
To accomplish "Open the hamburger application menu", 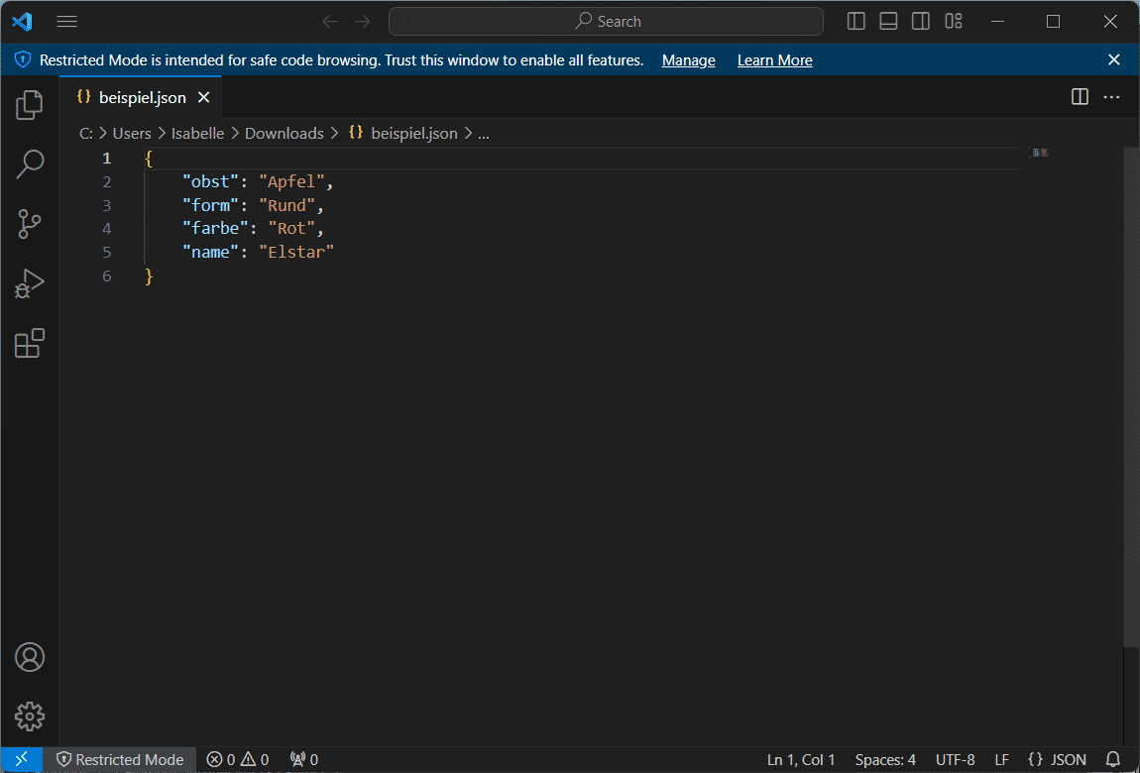I will click(66, 21).
